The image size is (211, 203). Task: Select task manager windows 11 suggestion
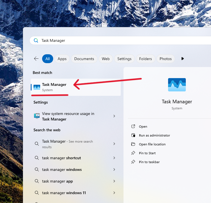[76, 193]
